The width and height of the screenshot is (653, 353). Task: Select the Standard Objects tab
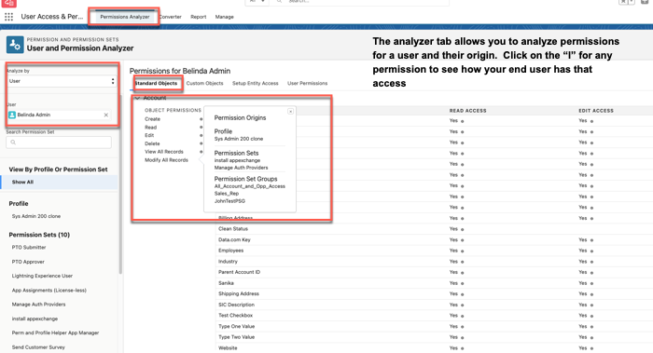tap(156, 83)
